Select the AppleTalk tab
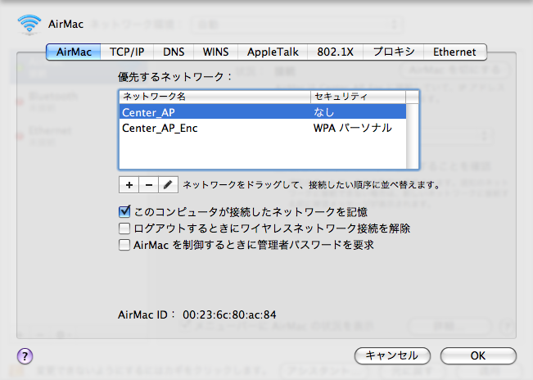 click(x=273, y=52)
